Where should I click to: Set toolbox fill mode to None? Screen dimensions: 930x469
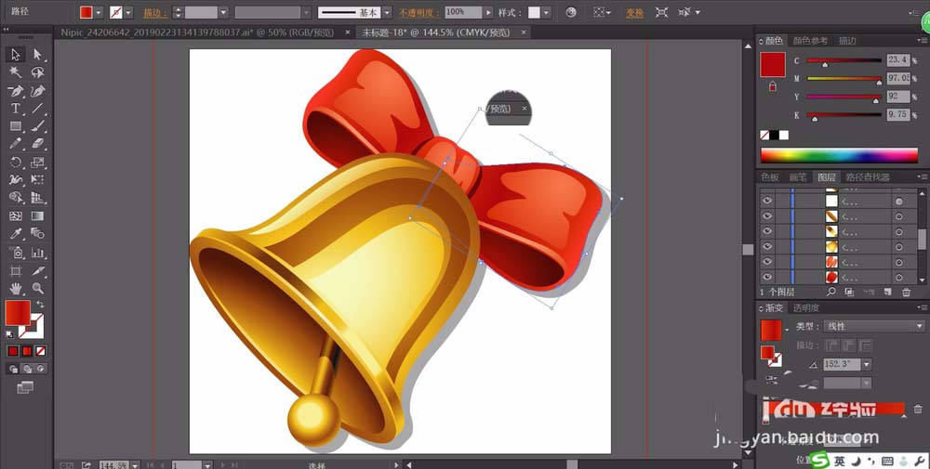[40, 351]
